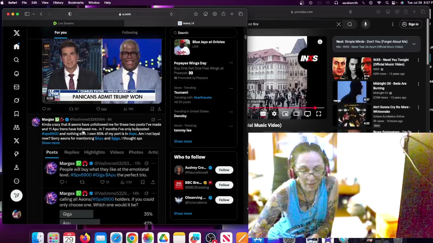The width and height of the screenshot is (433, 243).
Task: Enable YouTube theater mode
Action: (x=296, y=114)
